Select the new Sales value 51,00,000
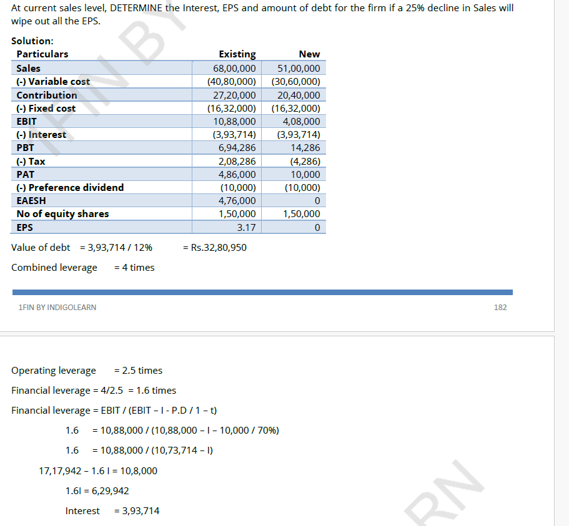Image resolution: width=569 pixels, height=526 pixels. click(x=299, y=68)
